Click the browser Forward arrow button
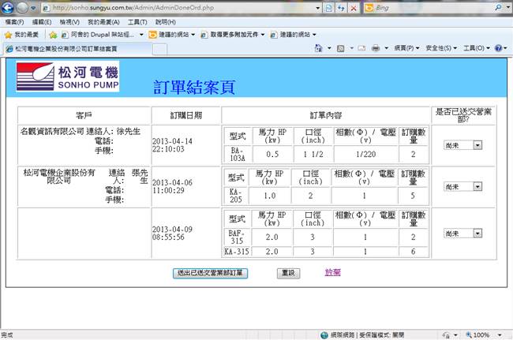 22,8
